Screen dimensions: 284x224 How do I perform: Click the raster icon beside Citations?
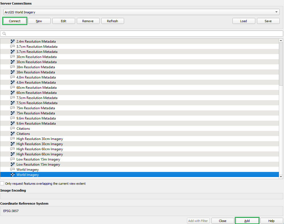pos(13,133)
